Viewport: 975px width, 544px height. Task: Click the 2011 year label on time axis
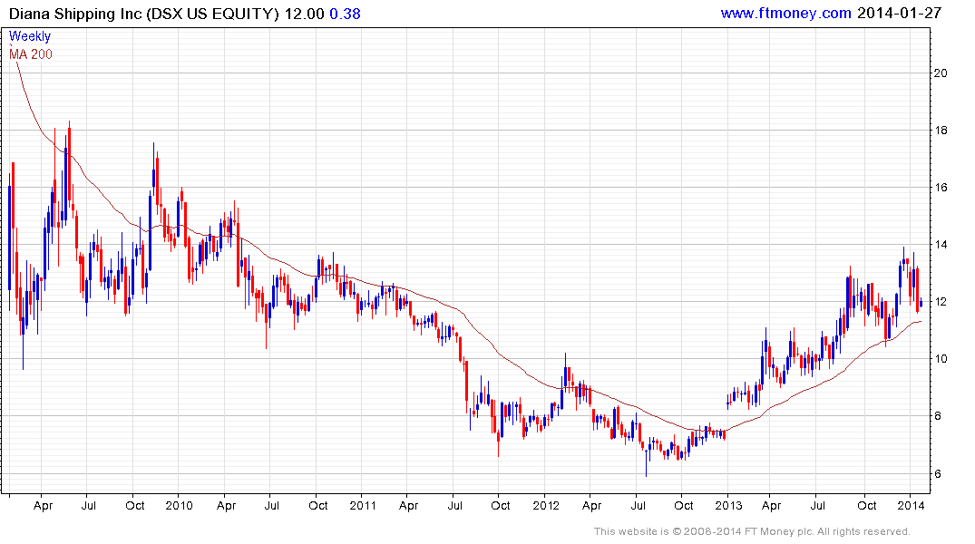click(x=363, y=505)
